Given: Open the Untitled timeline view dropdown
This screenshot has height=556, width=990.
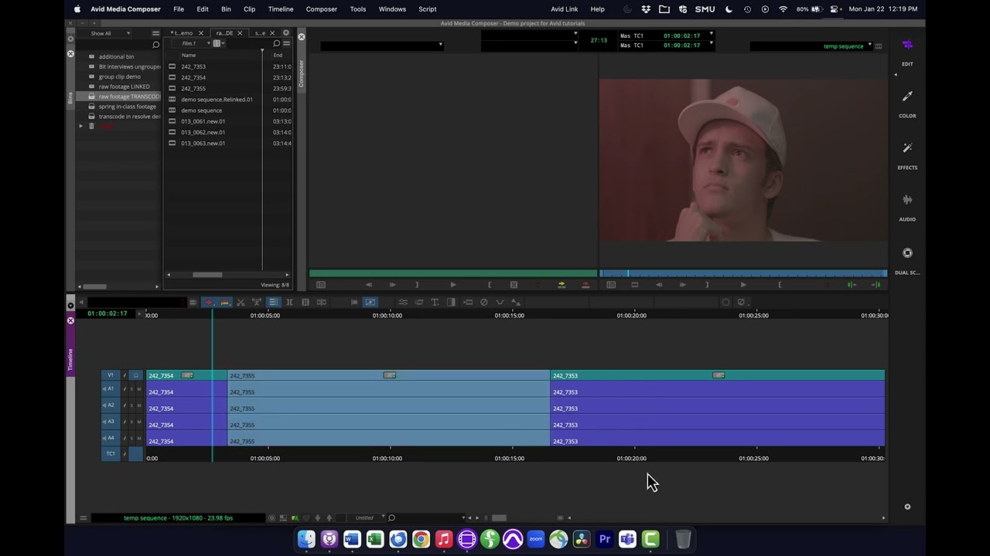Looking at the screenshot, I should click(x=365, y=517).
